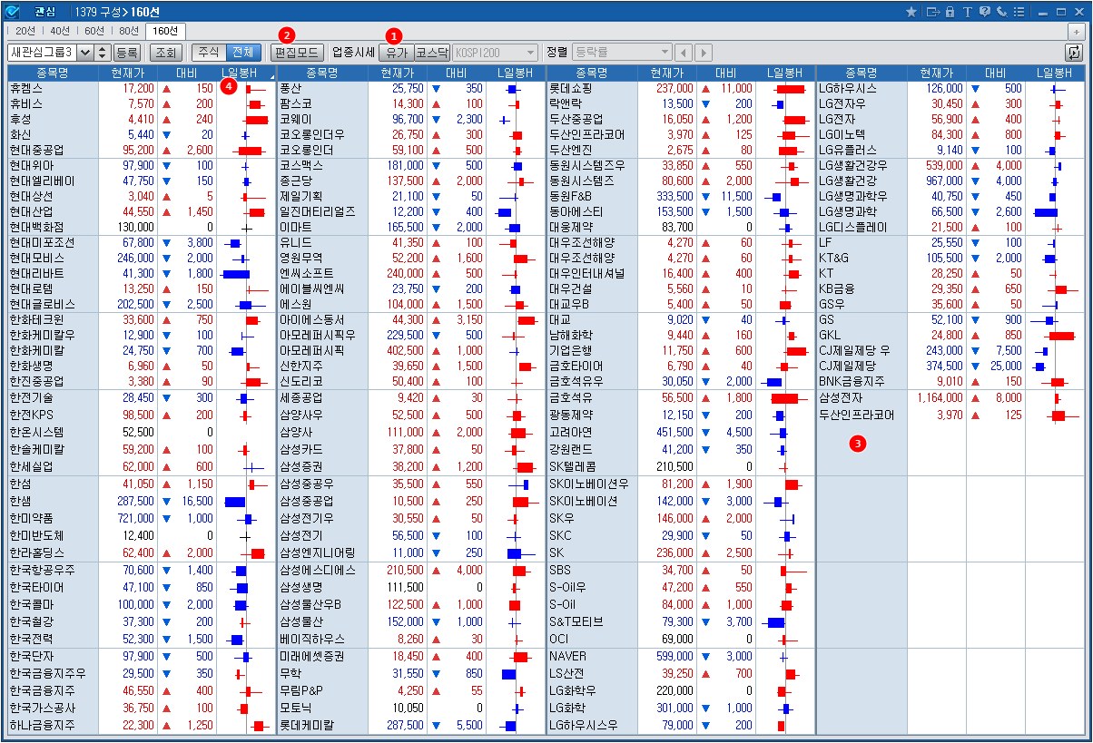Viewport: 1093px width, 743px height.
Task: Select 주식 view toggle
Action: pyautogui.click(x=209, y=53)
